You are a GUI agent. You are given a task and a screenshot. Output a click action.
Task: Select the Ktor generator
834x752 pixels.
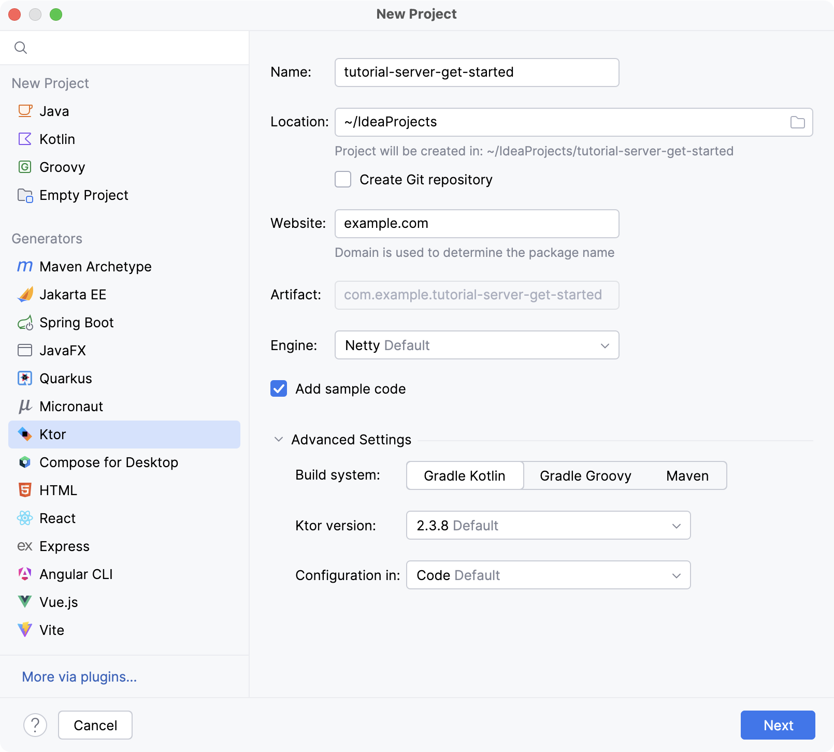pyautogui.click(x=53, y=435)
